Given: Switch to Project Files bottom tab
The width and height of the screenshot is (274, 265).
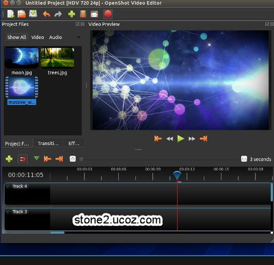Looking at the screenshot, I should point(17,143).
